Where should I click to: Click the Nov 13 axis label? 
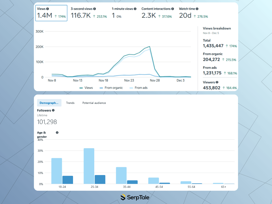[78, 80]
